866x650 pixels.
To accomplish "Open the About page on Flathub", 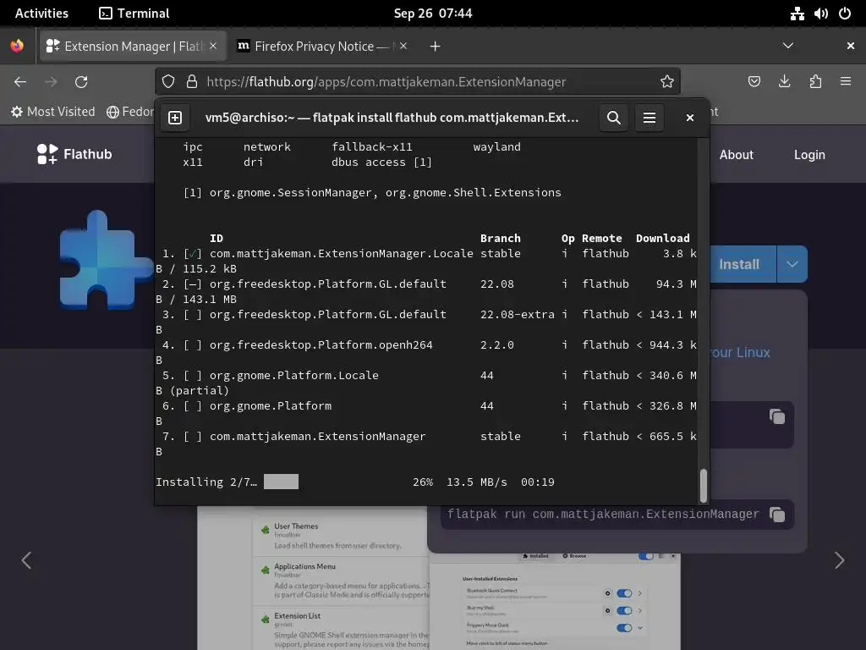I will [x=736, y=155].
